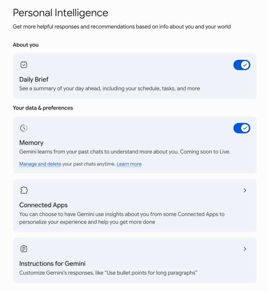Click the Daily Brief summary description
Image resolution: width=268 pixels, height=291 pixels.
pos(109,89)
